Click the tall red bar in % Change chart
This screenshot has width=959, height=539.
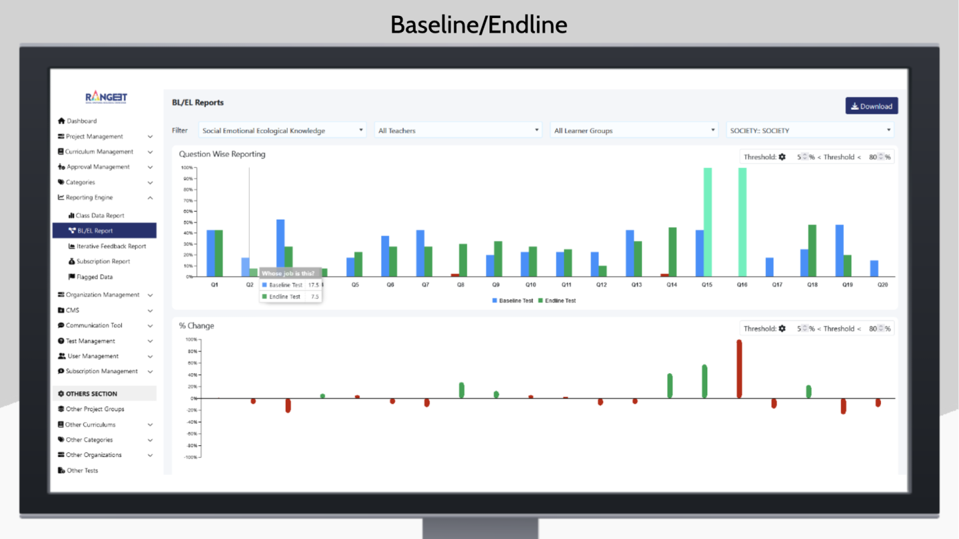(739, 369)
